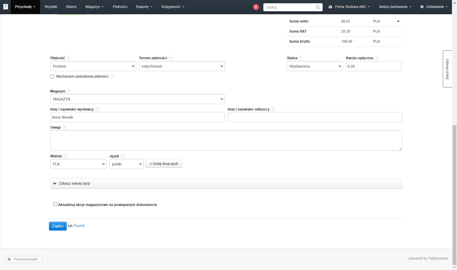
Task: Click help icon for Imię i nazwisko wystawcy
Action: [x=97, y=109]
